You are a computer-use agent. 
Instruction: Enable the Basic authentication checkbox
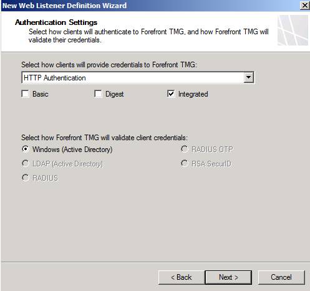coord(26,93)
